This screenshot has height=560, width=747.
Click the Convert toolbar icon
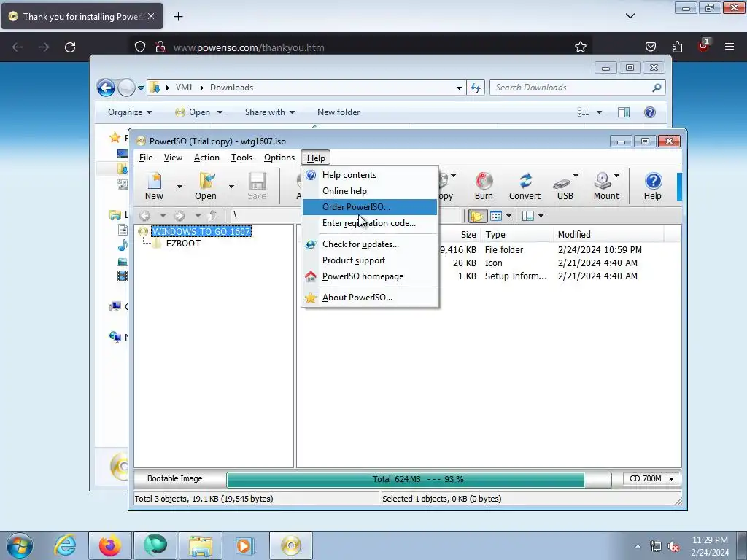tap(525, 186)
